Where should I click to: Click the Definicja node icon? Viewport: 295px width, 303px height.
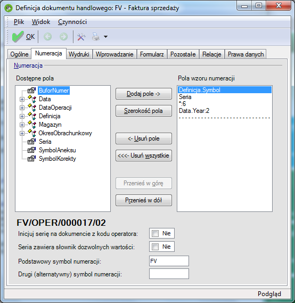[31, 116]
